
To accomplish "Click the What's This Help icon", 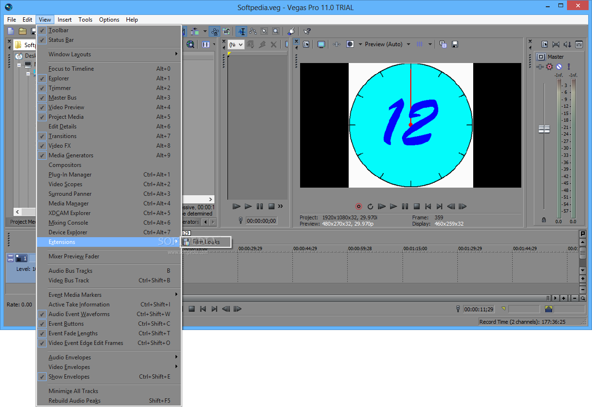I will point(307,31).
